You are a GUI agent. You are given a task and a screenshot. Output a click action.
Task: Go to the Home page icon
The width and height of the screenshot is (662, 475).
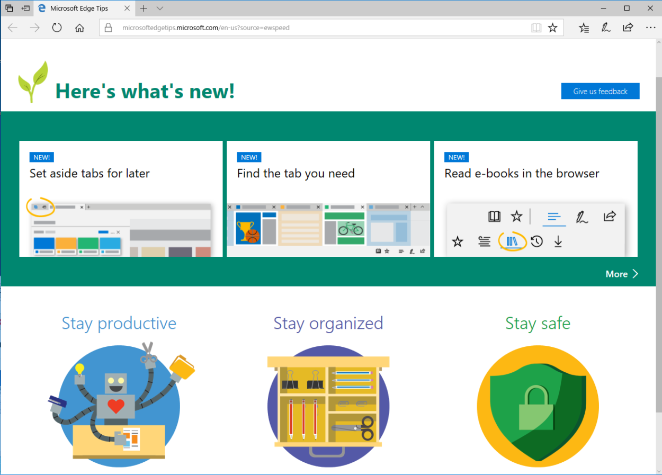[79, 28]
